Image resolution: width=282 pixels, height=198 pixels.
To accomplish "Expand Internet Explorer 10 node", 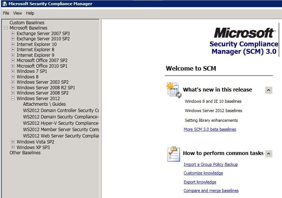I will click(13, 44).
